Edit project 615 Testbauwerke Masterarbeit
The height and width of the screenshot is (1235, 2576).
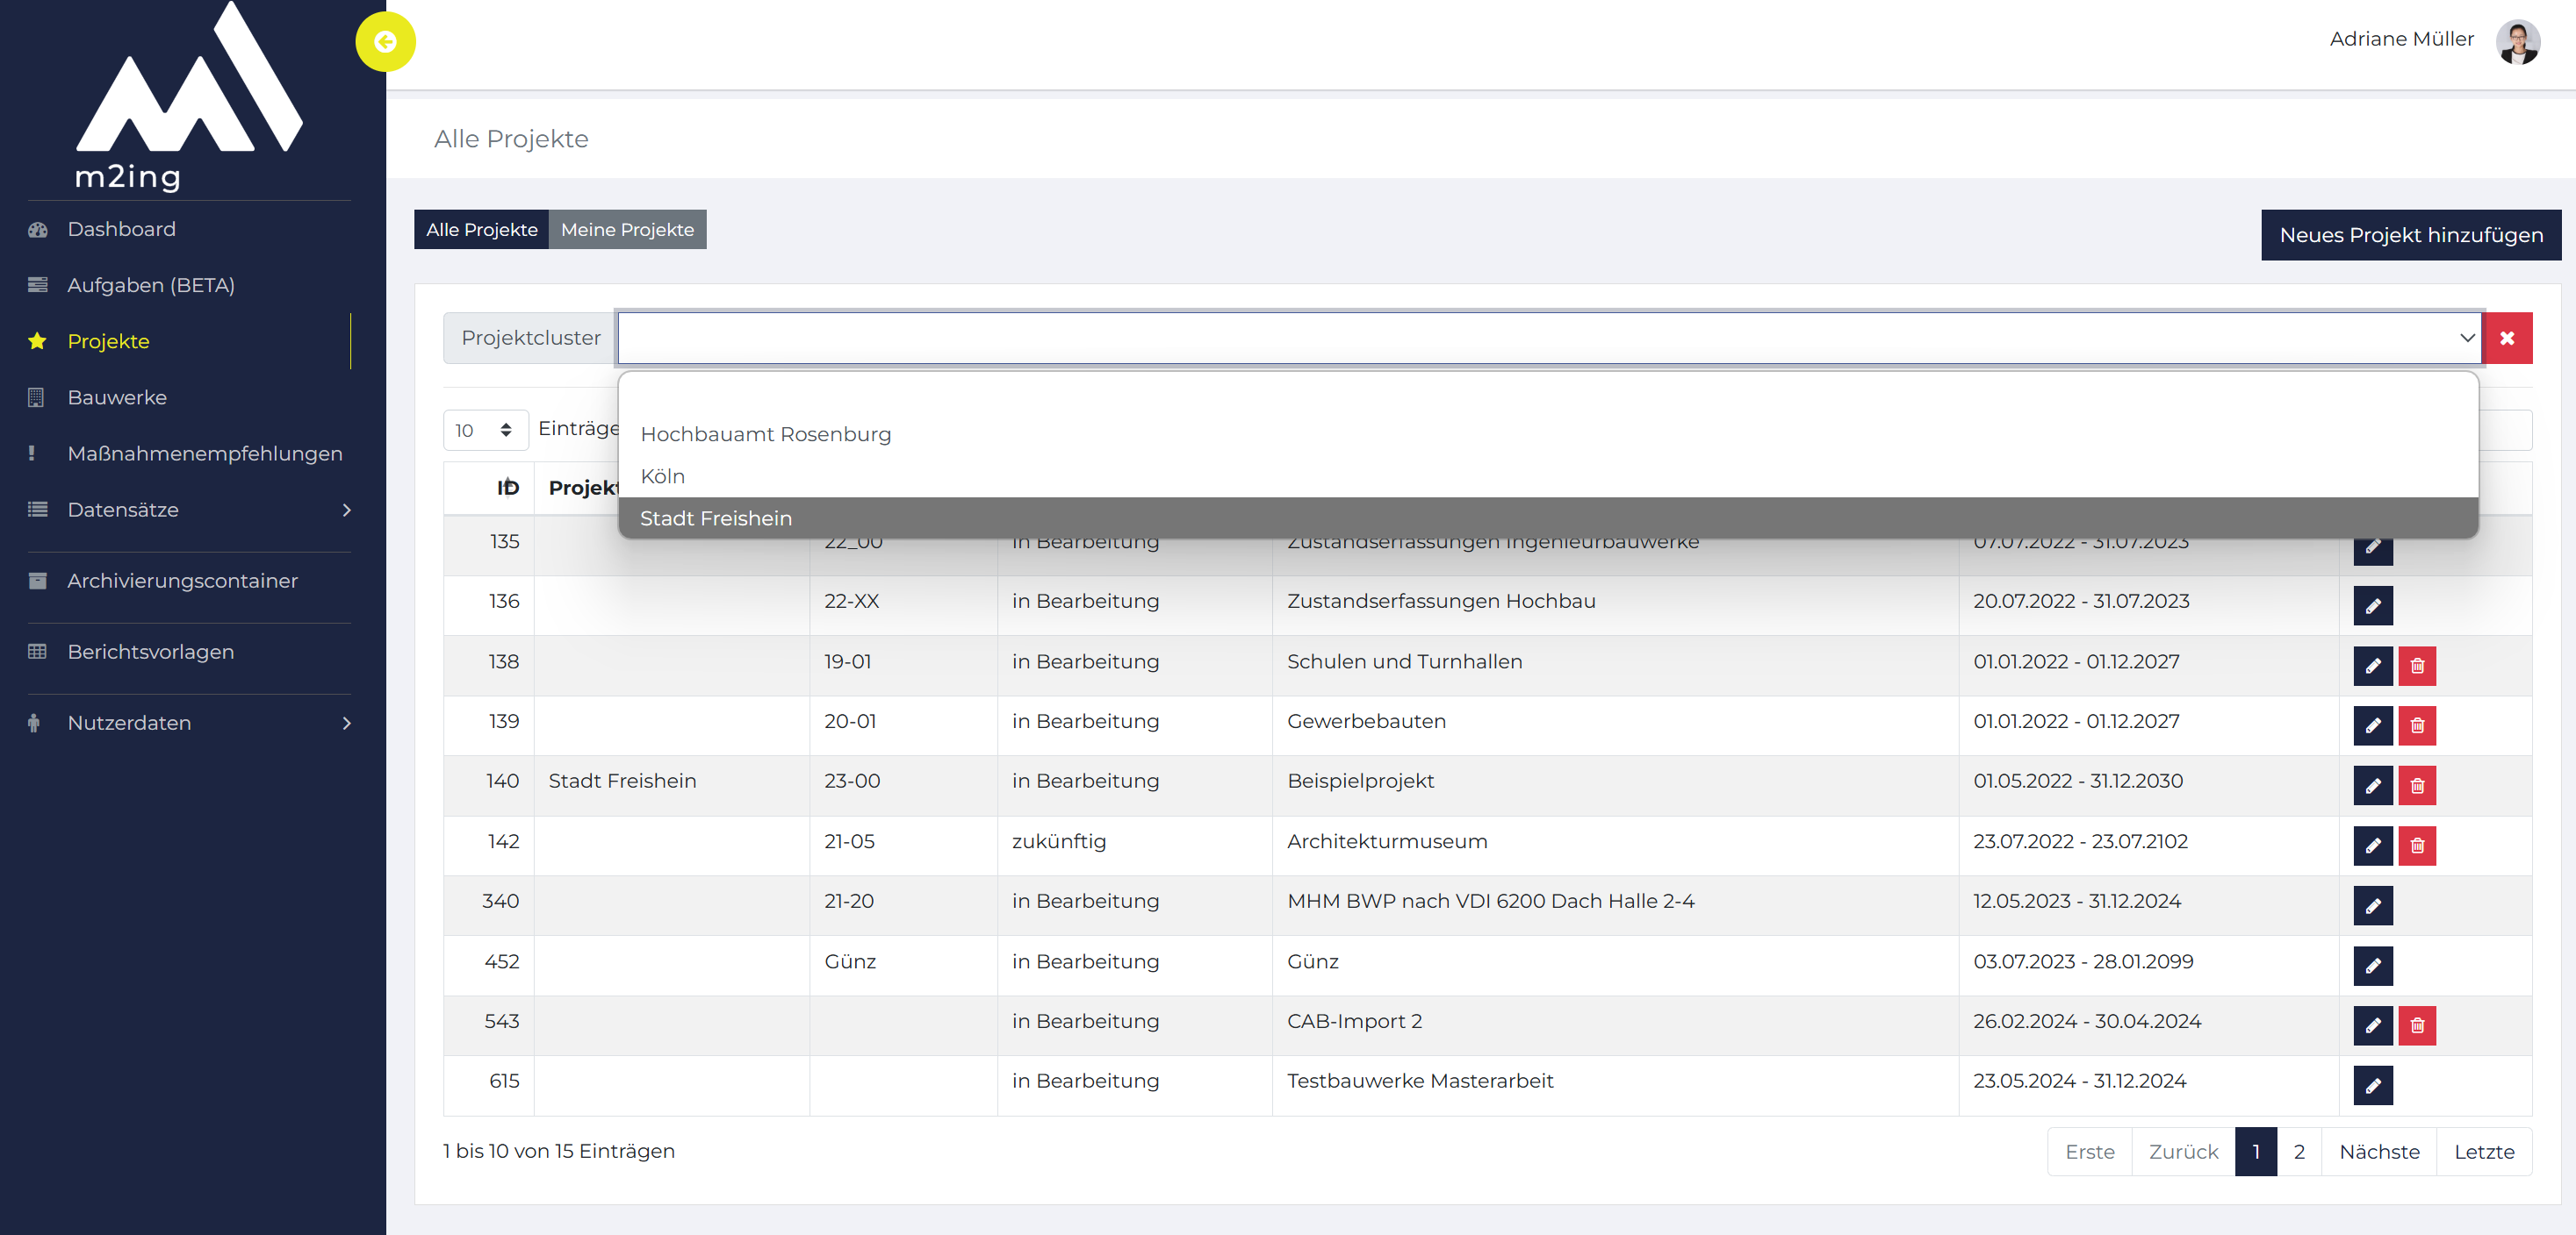pos(2372,1085)
